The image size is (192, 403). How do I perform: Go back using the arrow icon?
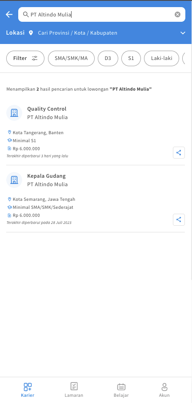pyautogui.click(x=9, y=14)
